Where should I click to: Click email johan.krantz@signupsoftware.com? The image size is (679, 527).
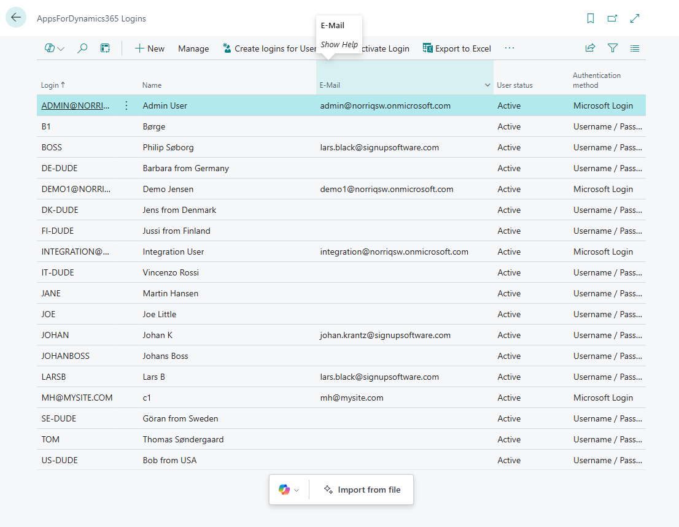point(386,336)
